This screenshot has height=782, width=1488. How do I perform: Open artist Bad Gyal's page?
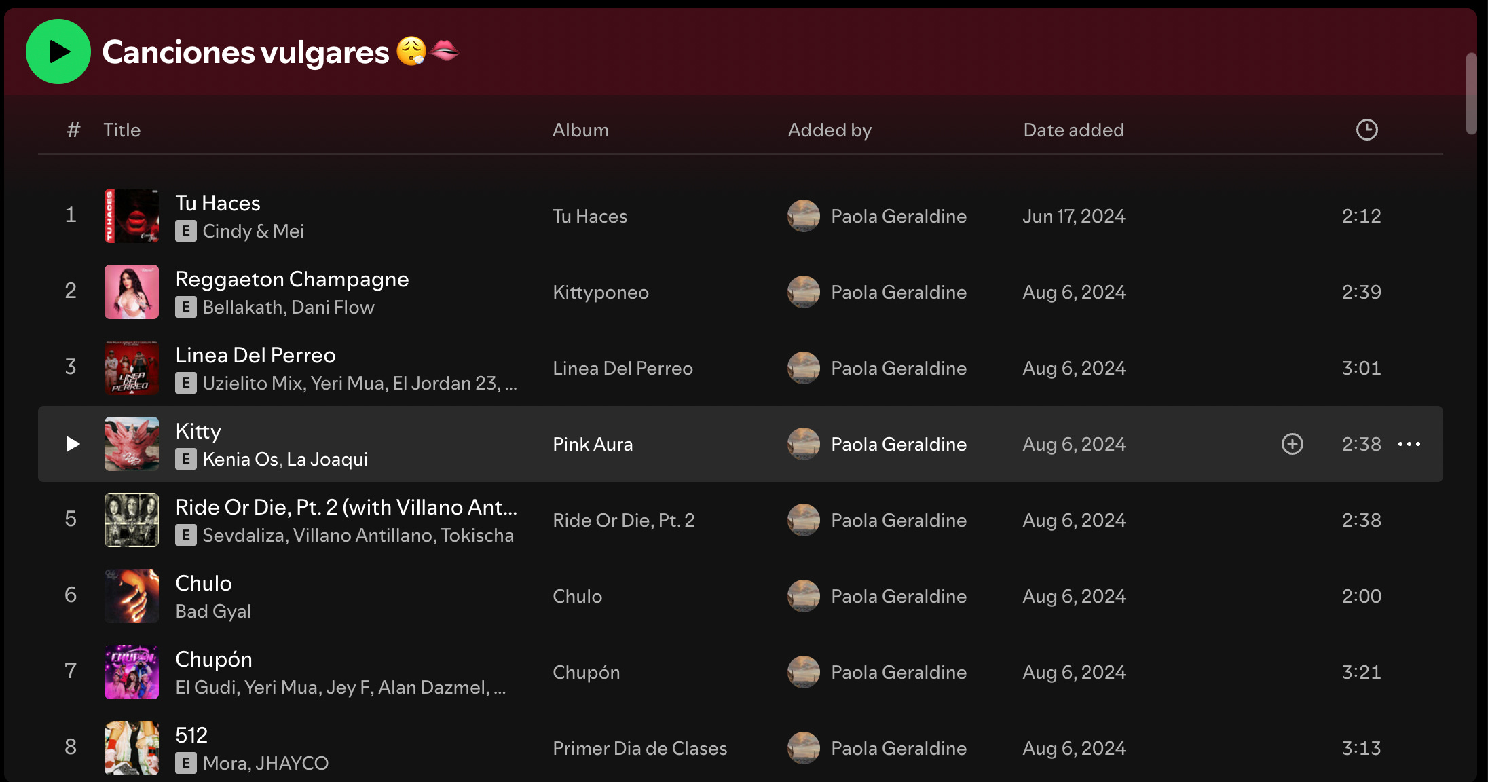[213, 611]
